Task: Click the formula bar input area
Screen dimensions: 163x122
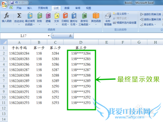Action: [118, 36]
